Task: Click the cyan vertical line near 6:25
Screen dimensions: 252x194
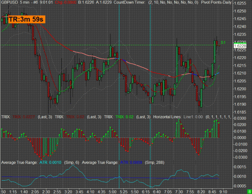Action: click(x=150, y=96)
